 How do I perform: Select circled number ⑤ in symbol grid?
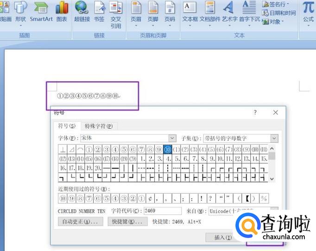point(124,150)
